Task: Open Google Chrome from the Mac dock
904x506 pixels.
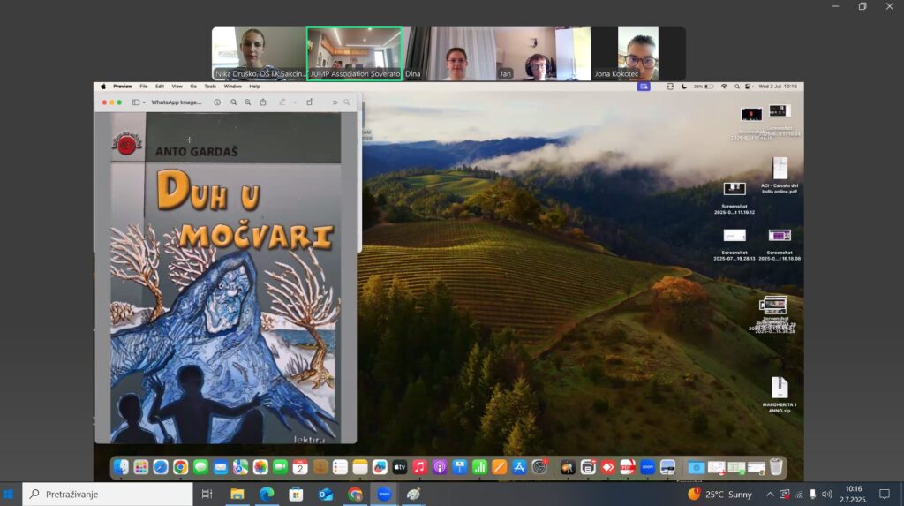Action: point(180,467)
